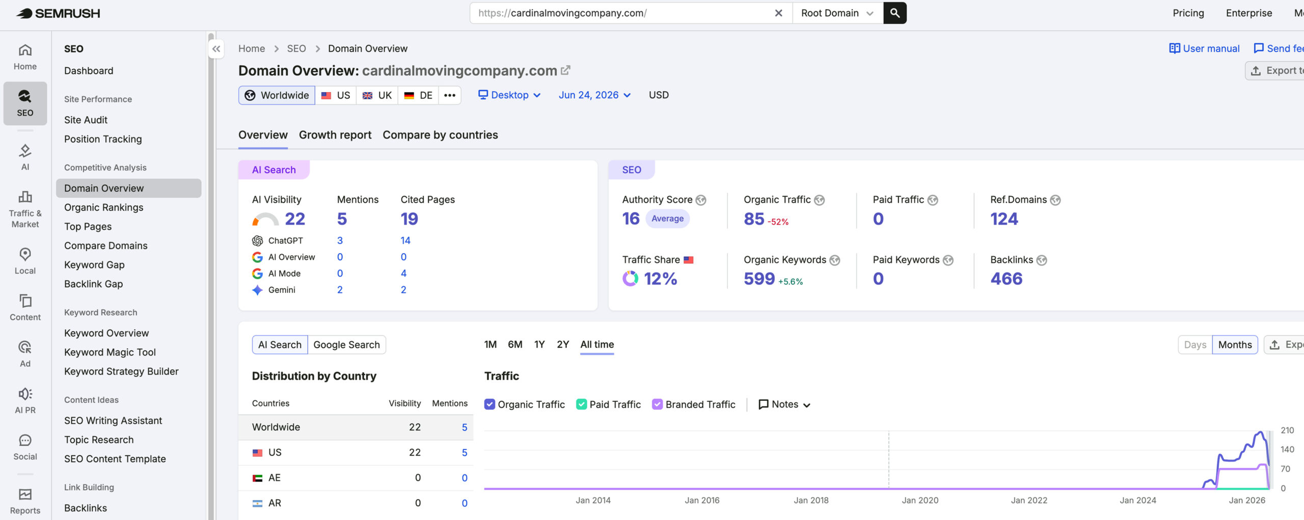This screenshot has height=520, width=1304.
Task: Open Reports section in left rail
Action: click(25, 501)
